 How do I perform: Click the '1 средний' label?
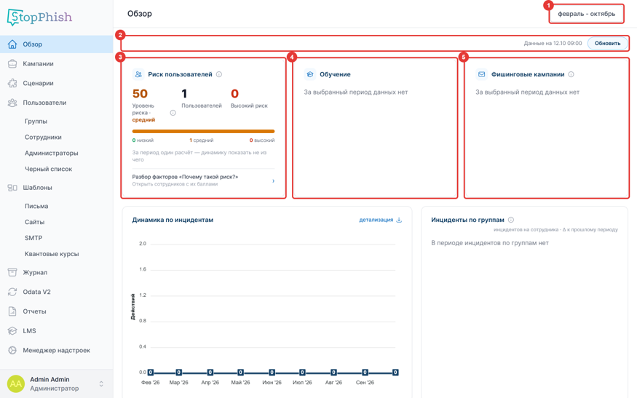(x=201, y=140)
